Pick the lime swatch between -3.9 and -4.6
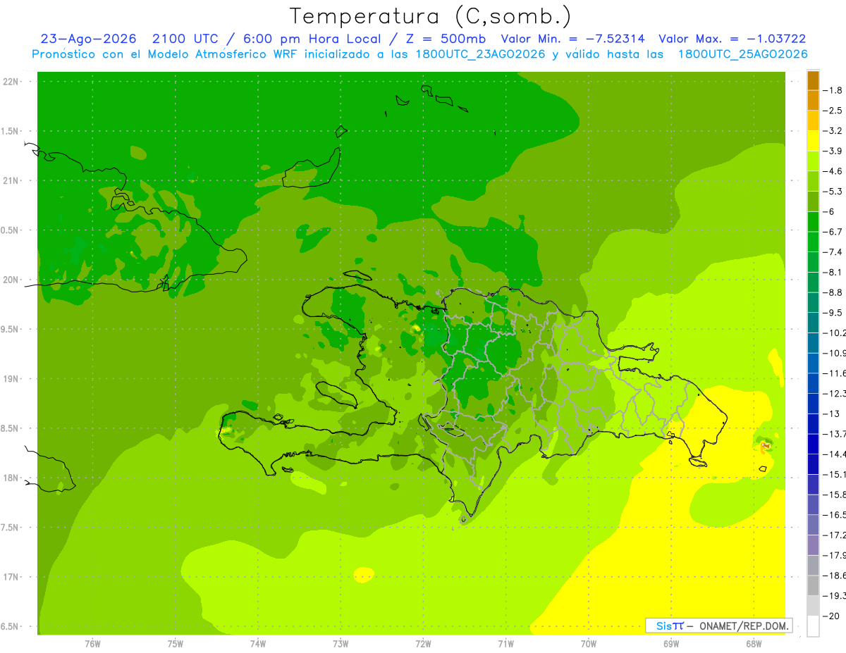846x653 pixels. click(814, 161)
